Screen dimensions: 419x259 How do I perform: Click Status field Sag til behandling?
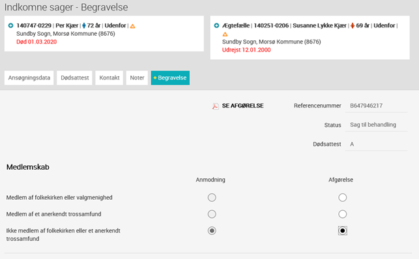[376, 125]
